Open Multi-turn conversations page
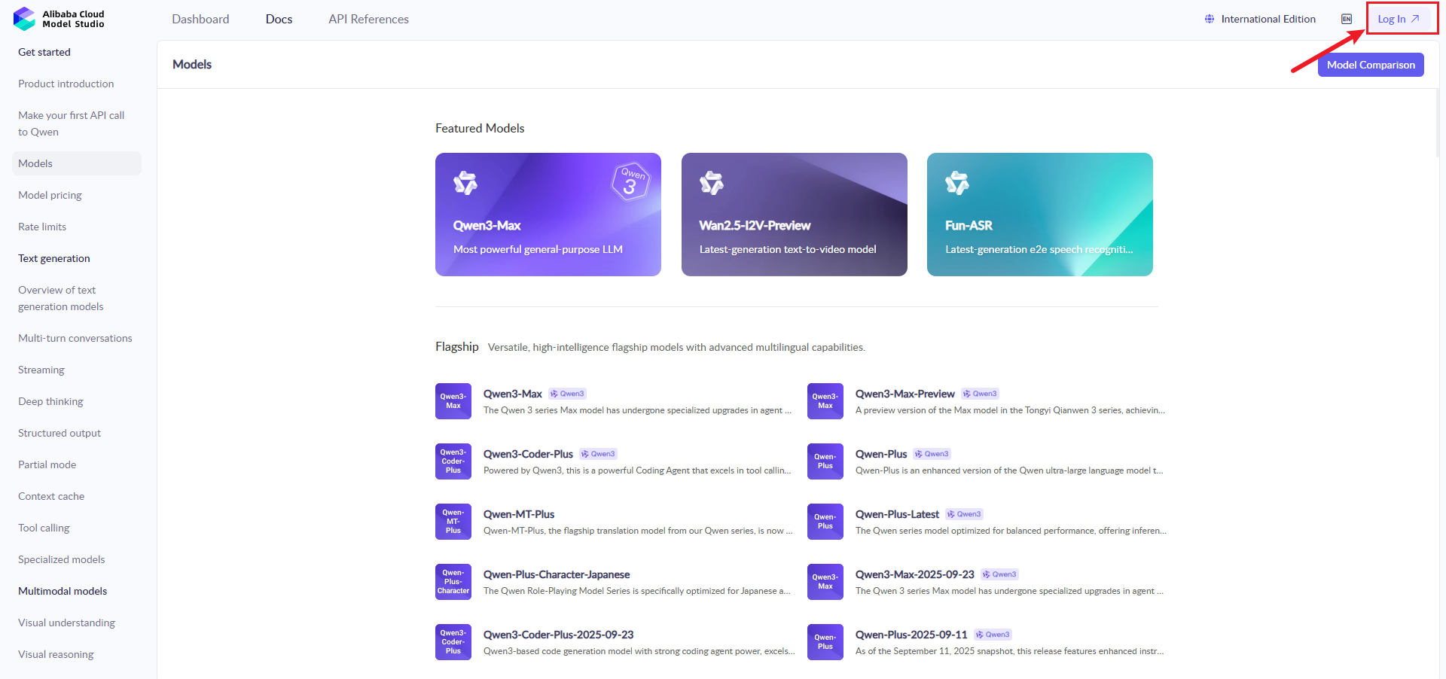 [x=75, y=338]
